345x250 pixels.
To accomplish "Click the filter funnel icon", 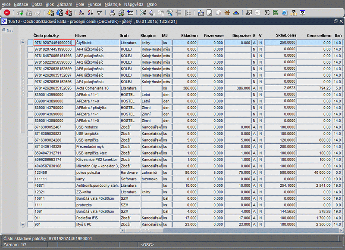I will (x=99, y=12).
